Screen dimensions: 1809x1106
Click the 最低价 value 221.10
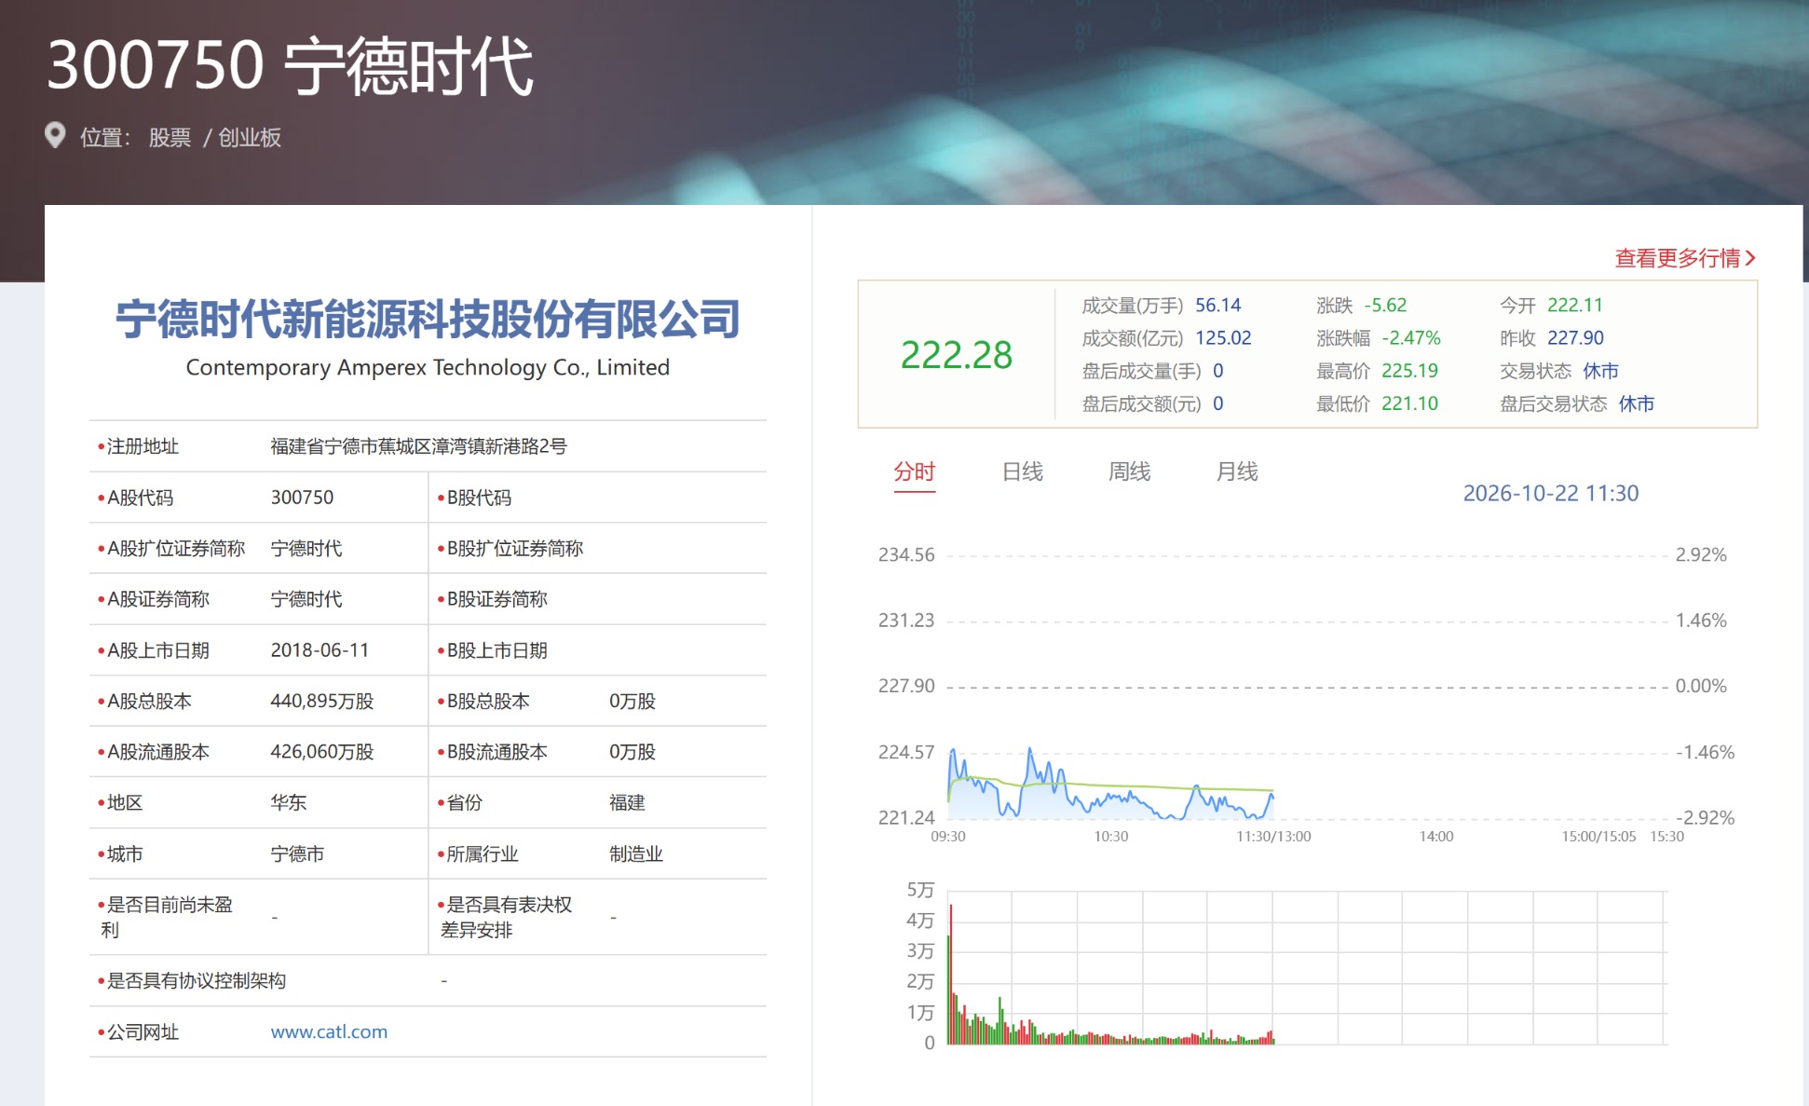click(x=1409, y=403)
